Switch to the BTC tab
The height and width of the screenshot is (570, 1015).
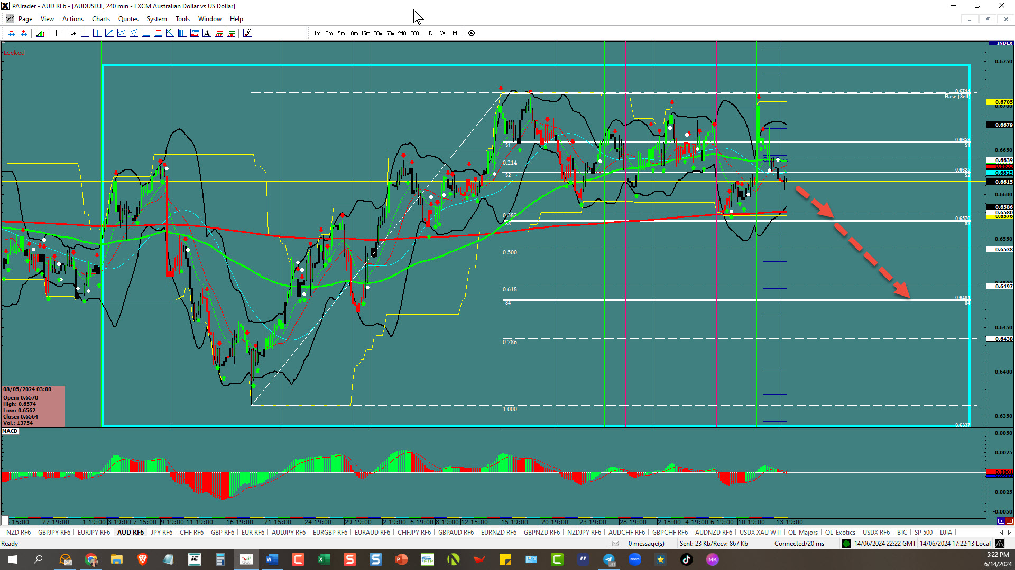[x=902, y=533]
